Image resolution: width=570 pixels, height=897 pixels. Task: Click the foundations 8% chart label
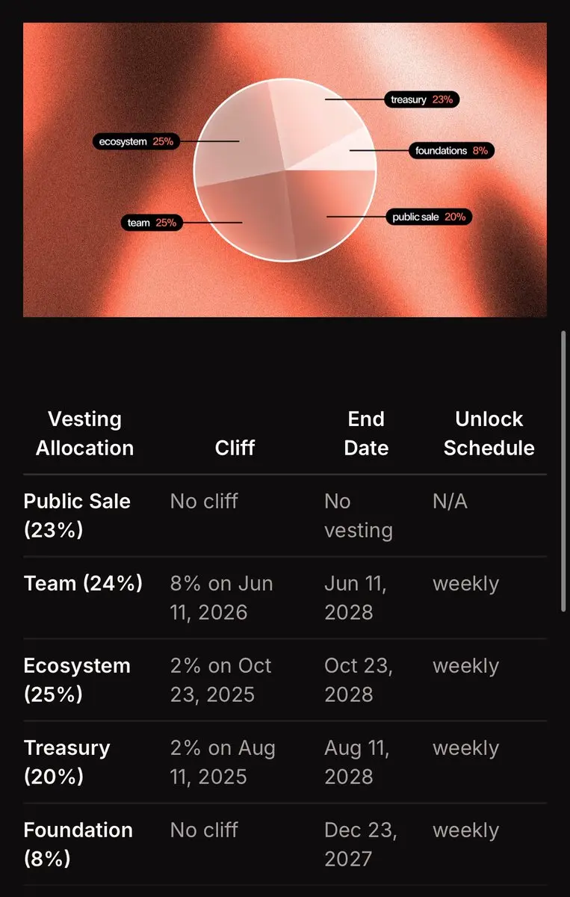pyautogui.click(x=452, y=150)
